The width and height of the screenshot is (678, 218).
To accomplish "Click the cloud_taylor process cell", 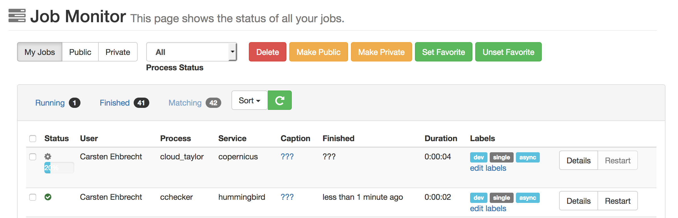I will coord(182,157).
